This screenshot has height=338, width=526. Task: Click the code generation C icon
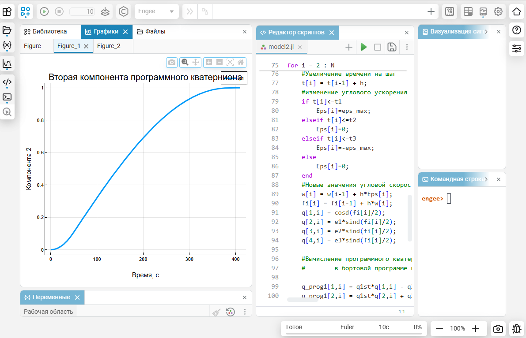click(x=124, y=11)
